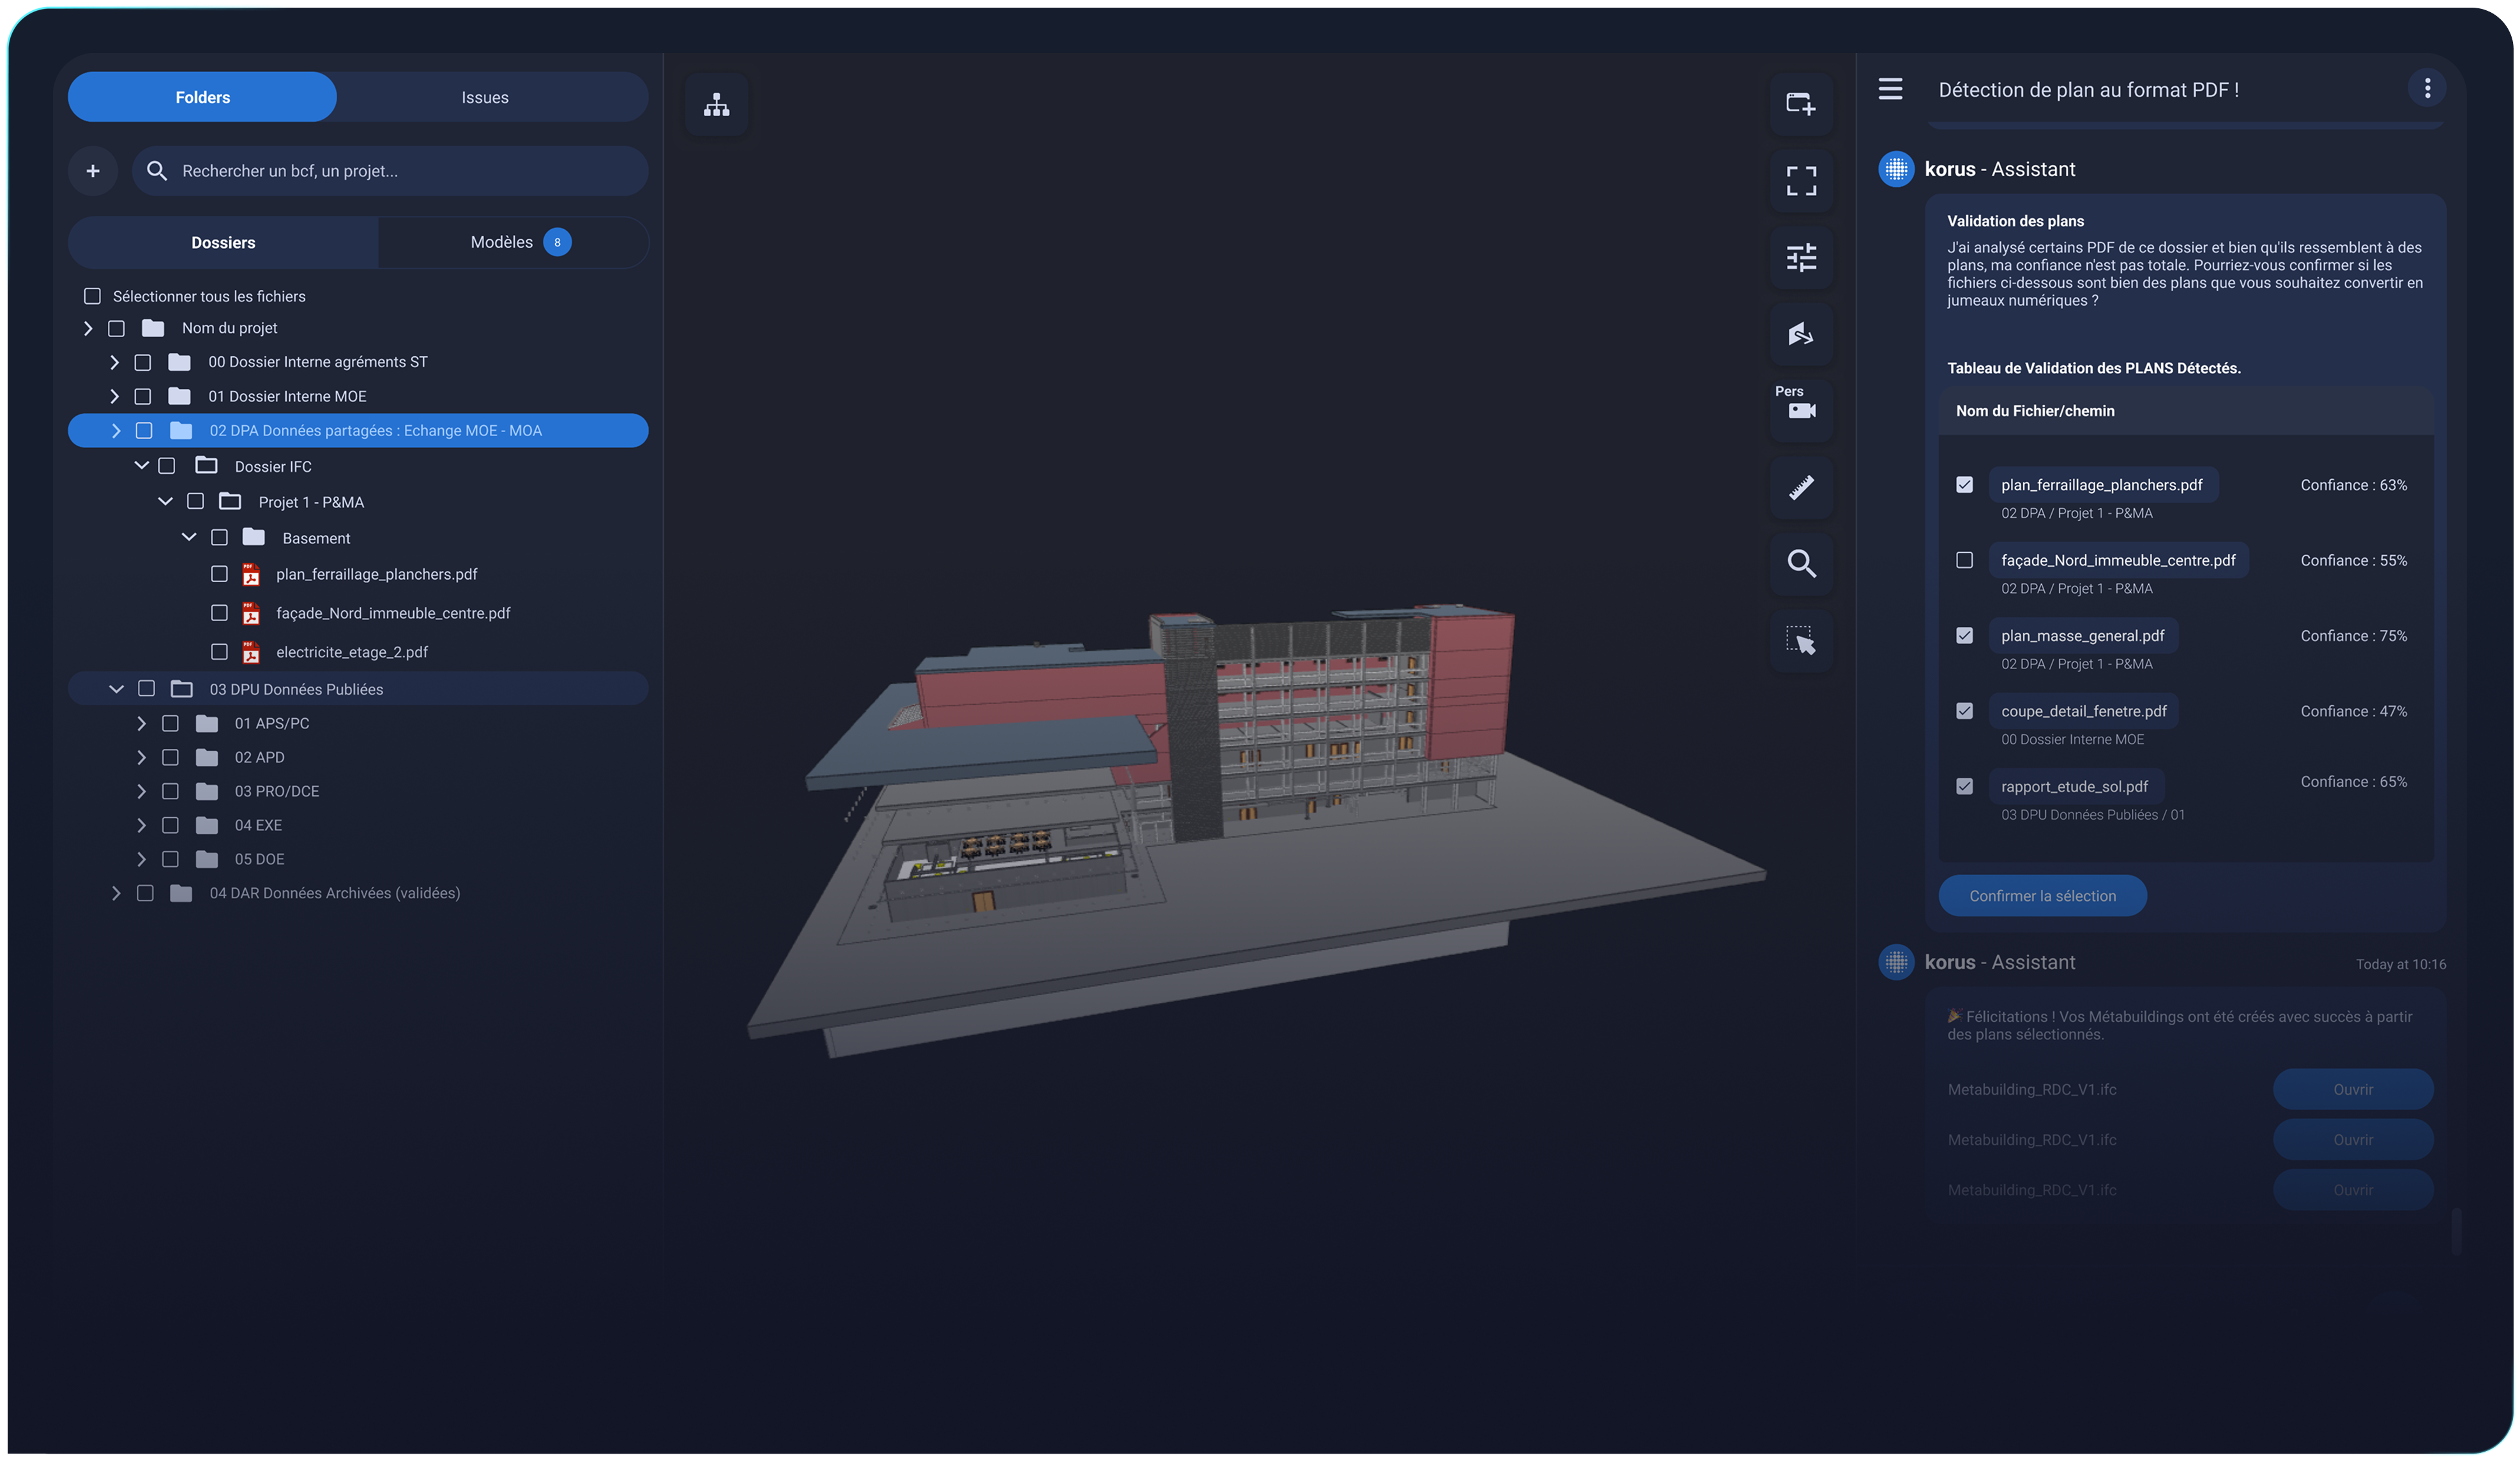Screen dimensions: 2520x1460
Task: Check the 01 Dossier Interne MOE checkbox
Action: [x=142, y=396]
